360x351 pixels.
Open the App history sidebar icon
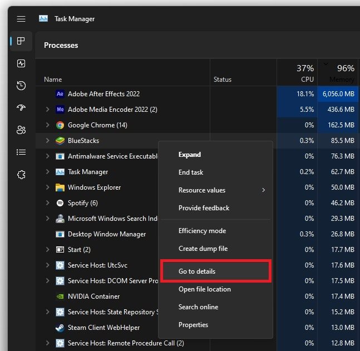(21, 86)
